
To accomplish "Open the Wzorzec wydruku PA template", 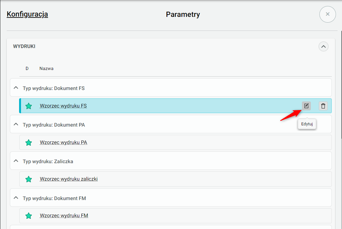I will point(63,142).
